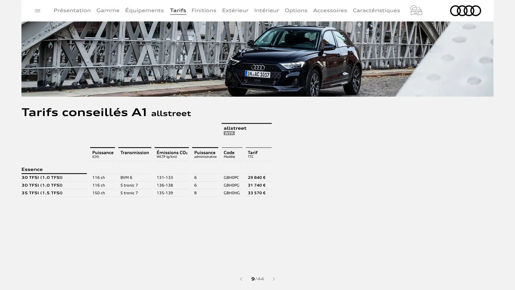The image size is (515, 290).
Task: Switch to the Gamme section
Action: (x=108, y=10)
